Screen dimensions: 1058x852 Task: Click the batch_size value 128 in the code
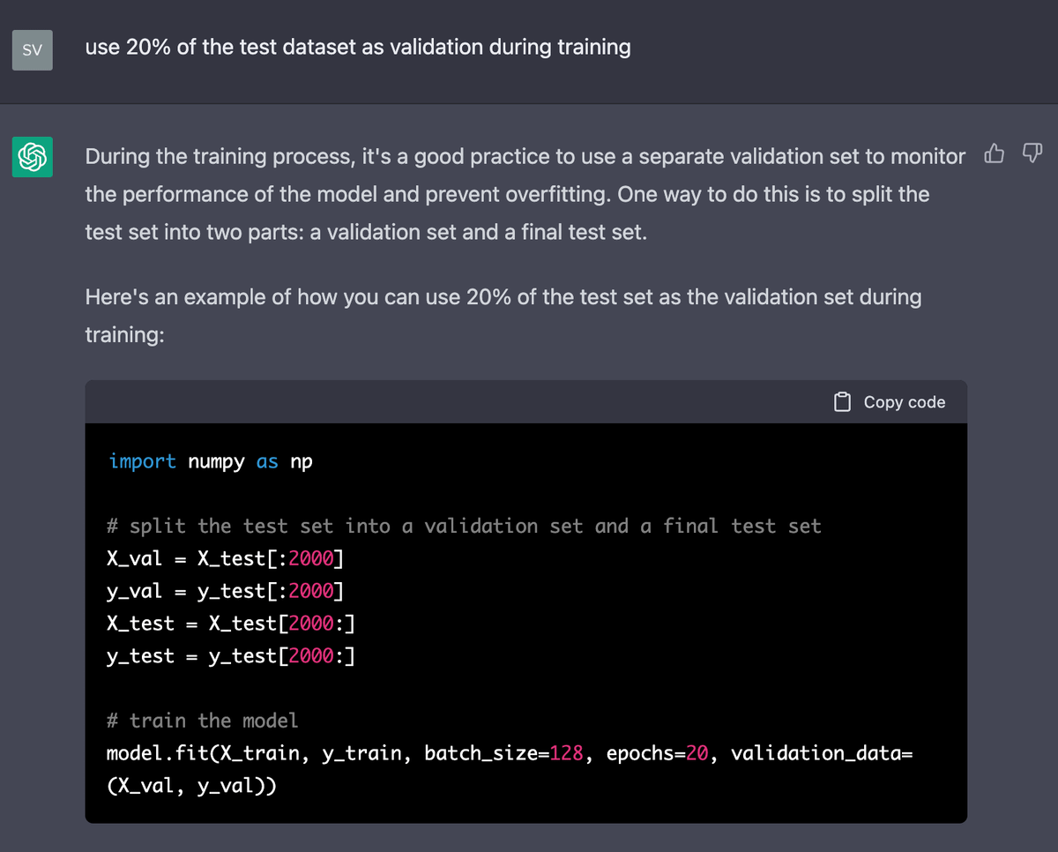[x=567, y=753]
